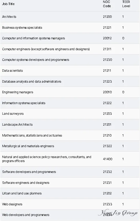This screenshot has width=140, height=221.
Task: Click the TEER Level column header
Action: [x=126, y=4]
